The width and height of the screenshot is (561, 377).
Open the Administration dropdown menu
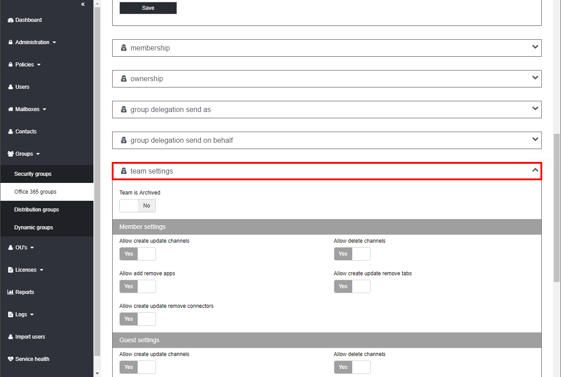tap(33, 42)
